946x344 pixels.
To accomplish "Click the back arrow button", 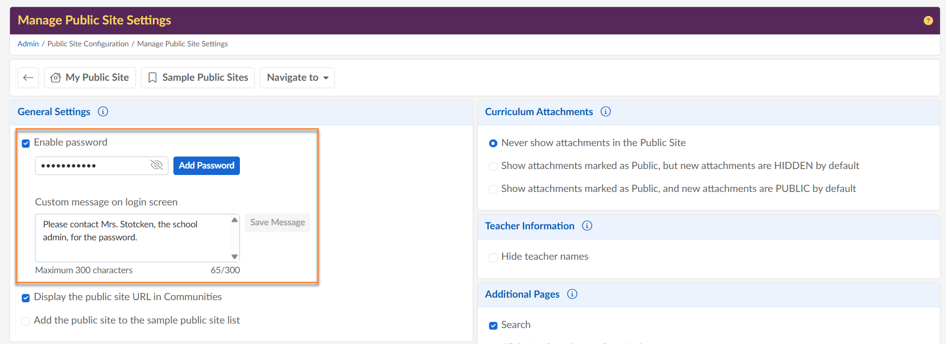I will [x=28, y=78].
